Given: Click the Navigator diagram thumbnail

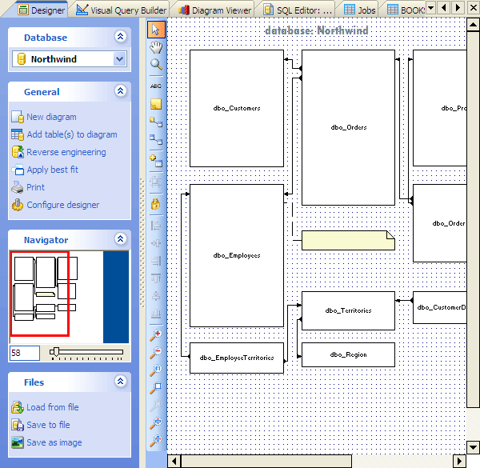Looking at the screenshot, I should click(x=70, y=297).
